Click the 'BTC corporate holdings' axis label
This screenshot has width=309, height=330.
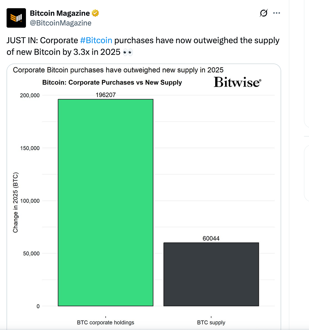click(105, 322)
